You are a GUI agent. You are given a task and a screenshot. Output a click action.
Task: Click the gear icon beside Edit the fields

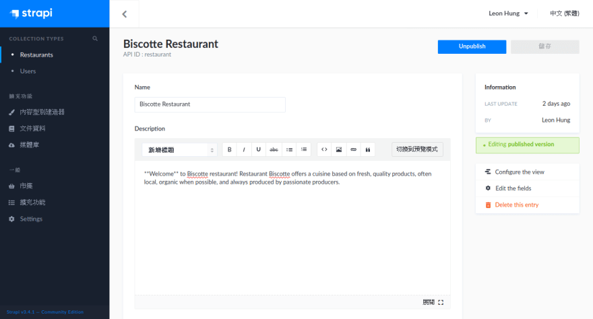tap(489, 188)
